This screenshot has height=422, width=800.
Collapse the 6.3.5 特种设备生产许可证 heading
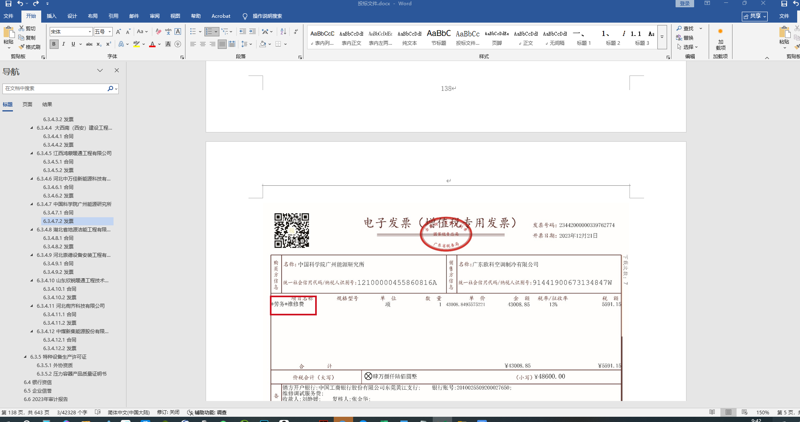pos(25,357)
